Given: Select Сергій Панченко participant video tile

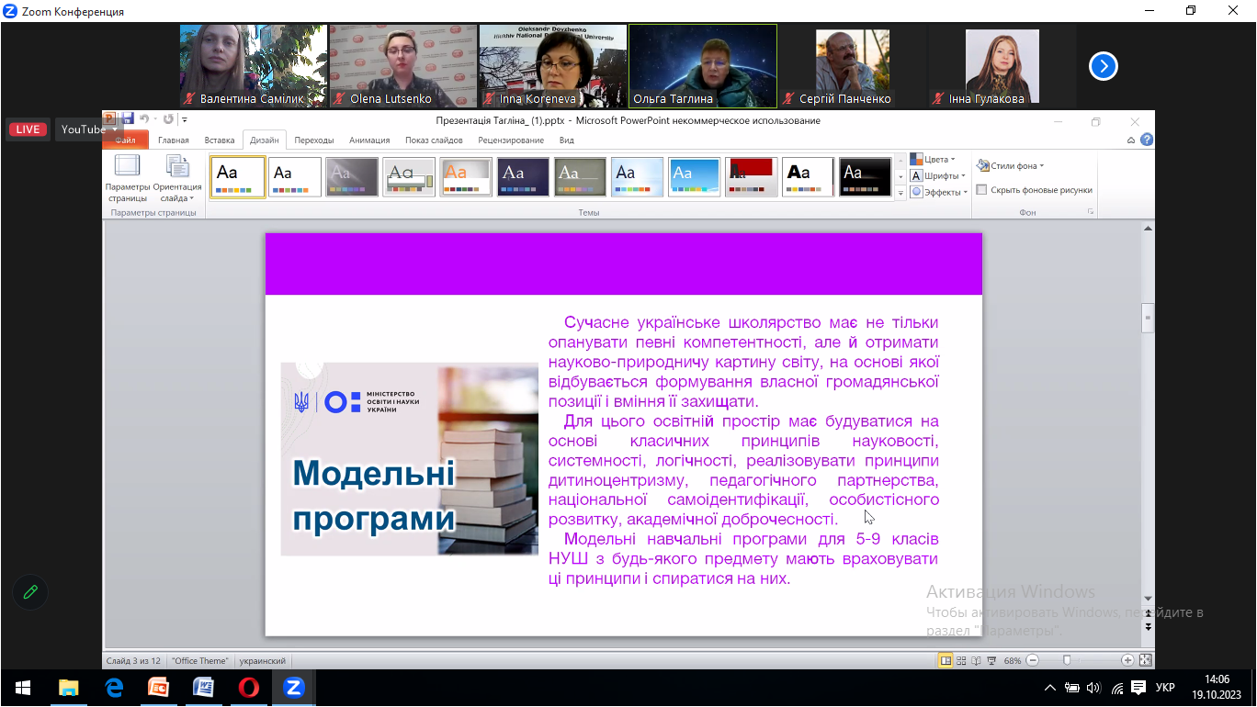Looking at the screenshot, I should pyautogui.click(x=853, y=66).
